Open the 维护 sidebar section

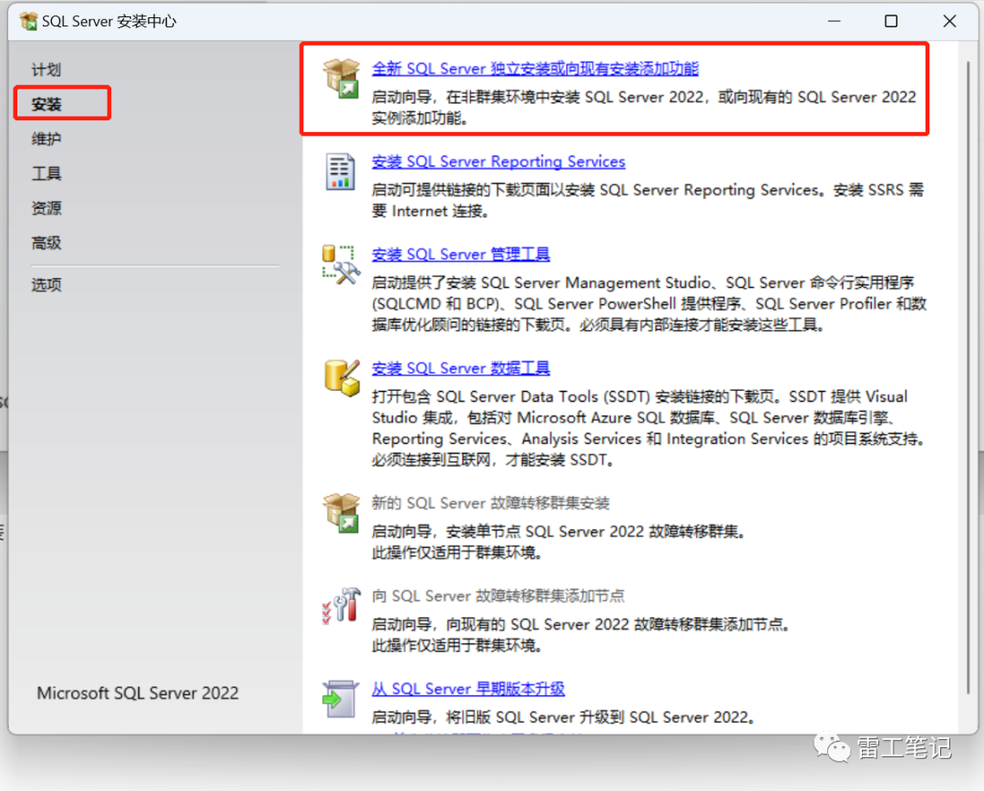coord(46,139)
